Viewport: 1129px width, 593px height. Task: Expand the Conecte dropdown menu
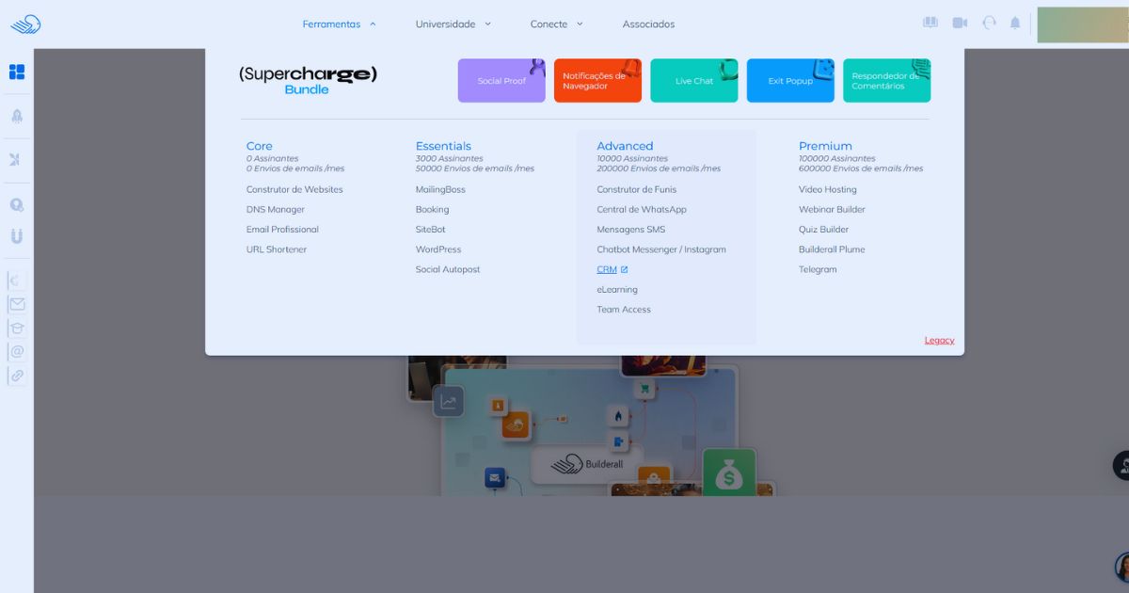coord(557,24)
